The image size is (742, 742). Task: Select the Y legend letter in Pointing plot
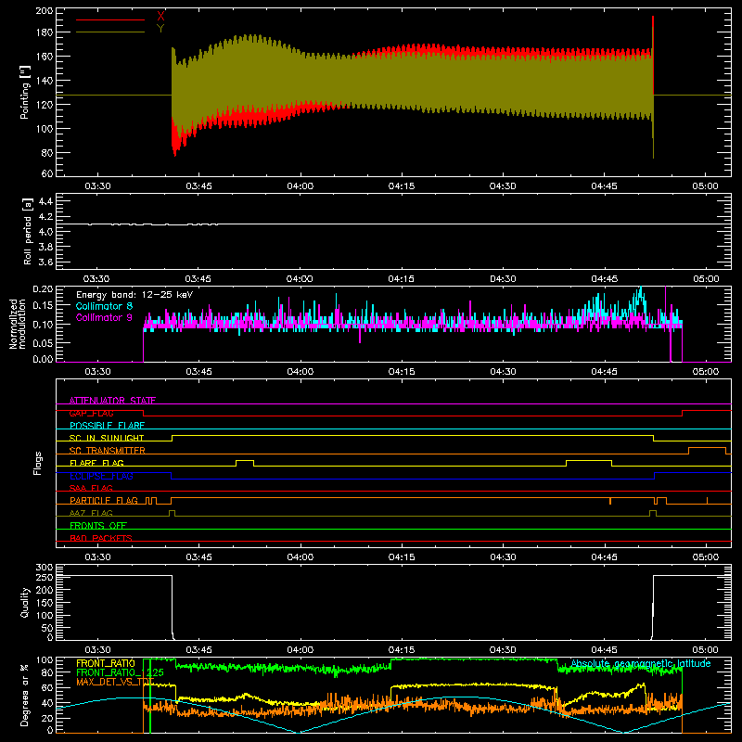coord(160,29)
